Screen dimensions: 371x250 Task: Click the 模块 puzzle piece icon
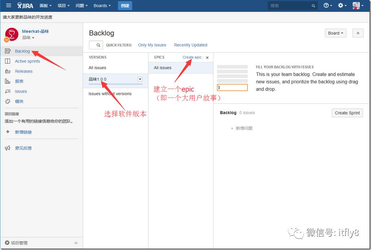click(x=8, y=101)
